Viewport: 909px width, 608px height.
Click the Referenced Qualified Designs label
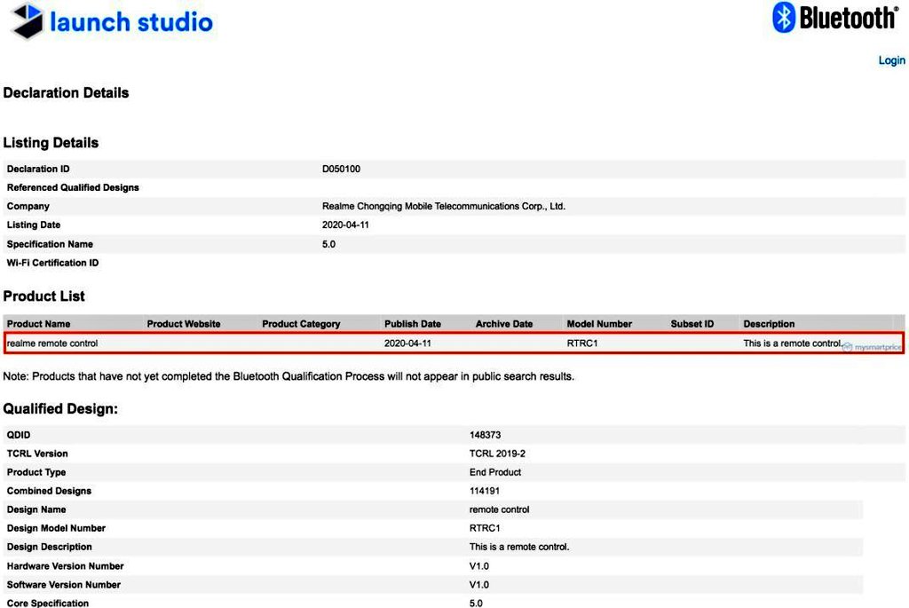point(73,187)
